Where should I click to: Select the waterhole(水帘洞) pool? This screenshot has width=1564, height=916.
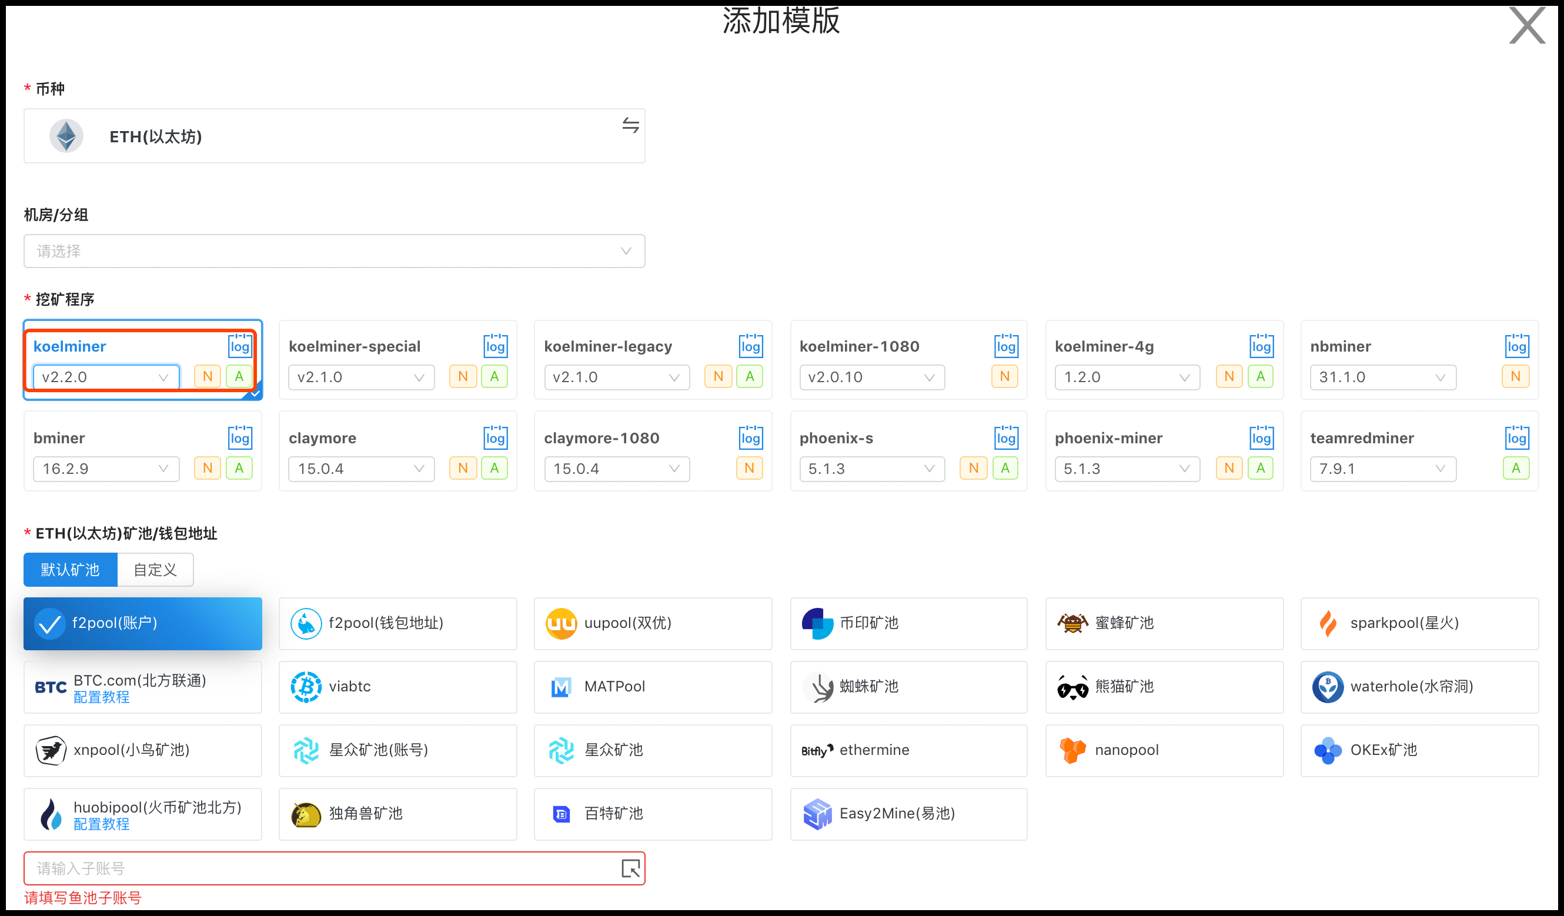pyautogui.click(x=1419, y=687)
